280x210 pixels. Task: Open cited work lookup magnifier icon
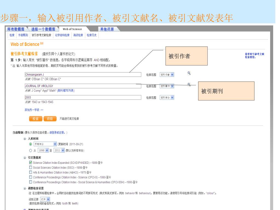[x=189, y=84]
